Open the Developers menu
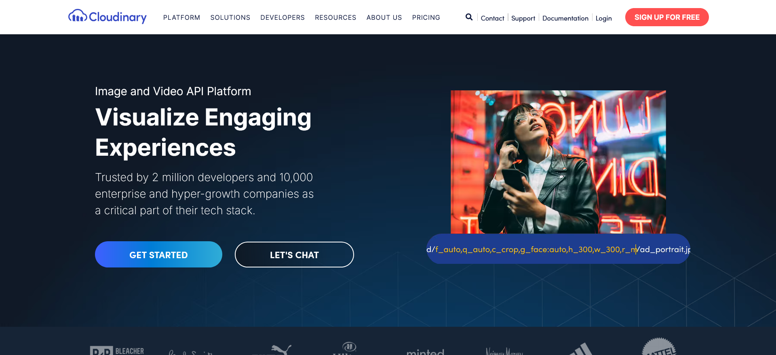Viewport: 776px width, 355px height. [283, 17]
